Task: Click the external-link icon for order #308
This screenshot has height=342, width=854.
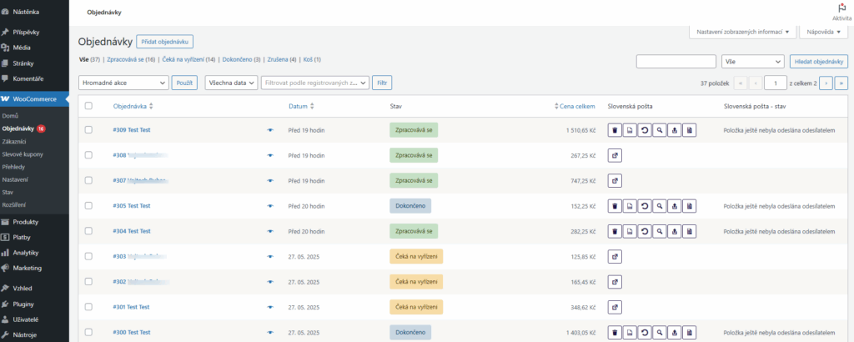Action: 615,155
